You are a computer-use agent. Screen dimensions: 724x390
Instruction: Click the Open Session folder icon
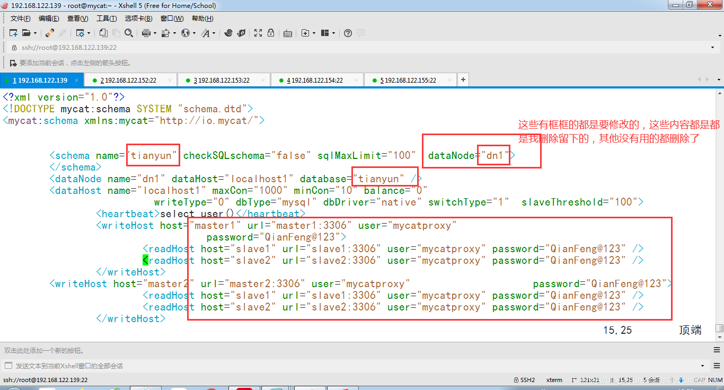pyautogui.click(x=26, y=33)
